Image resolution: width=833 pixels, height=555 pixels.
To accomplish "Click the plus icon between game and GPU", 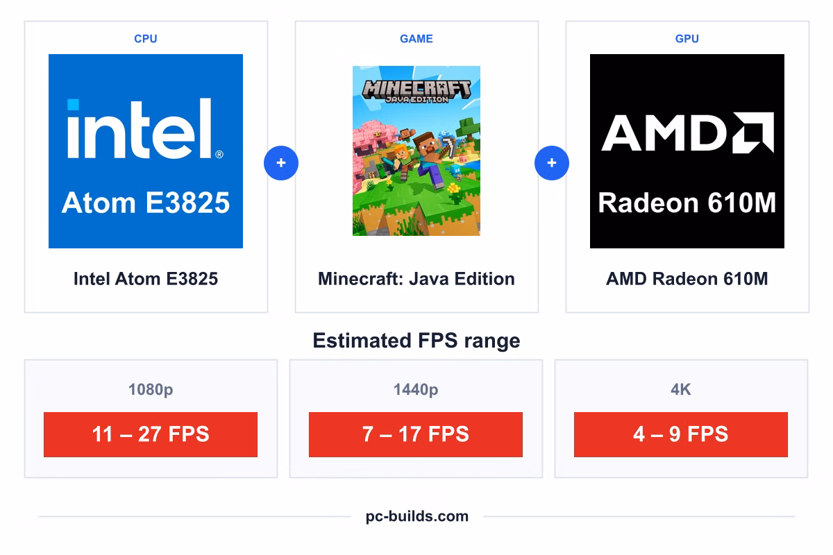I will click(x=552, y=164).
